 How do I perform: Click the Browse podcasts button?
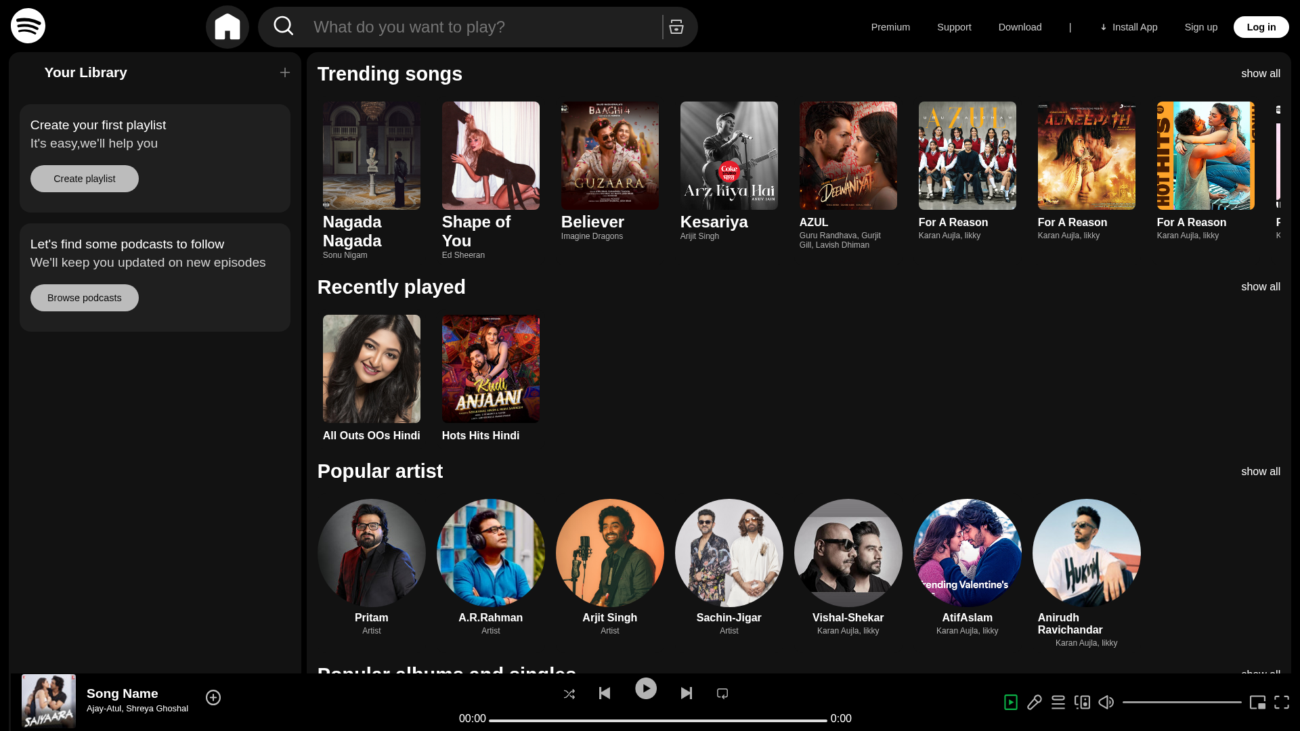pyautogui.click(x=85, y=298)
